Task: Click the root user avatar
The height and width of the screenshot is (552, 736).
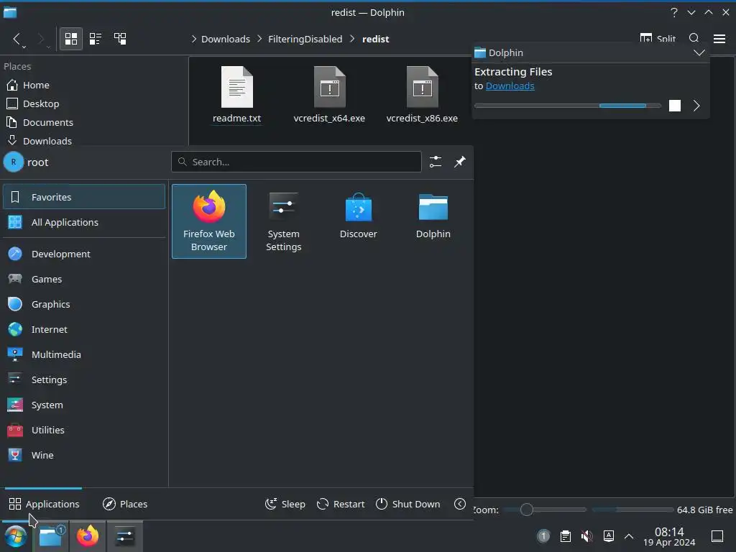Action: (13, 162)
